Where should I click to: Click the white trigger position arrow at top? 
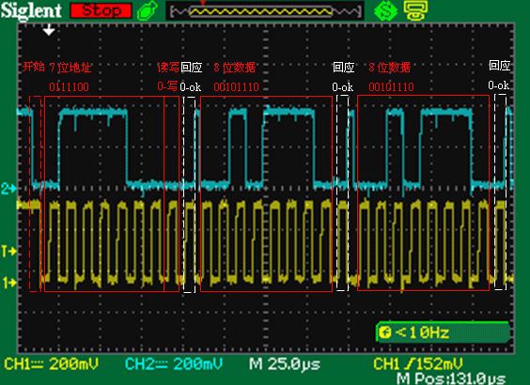click(49, 30)
